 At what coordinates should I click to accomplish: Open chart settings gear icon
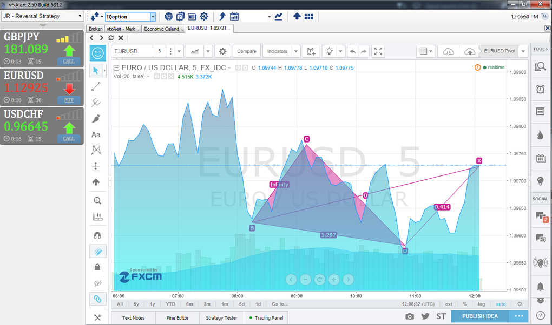point(222,51)
